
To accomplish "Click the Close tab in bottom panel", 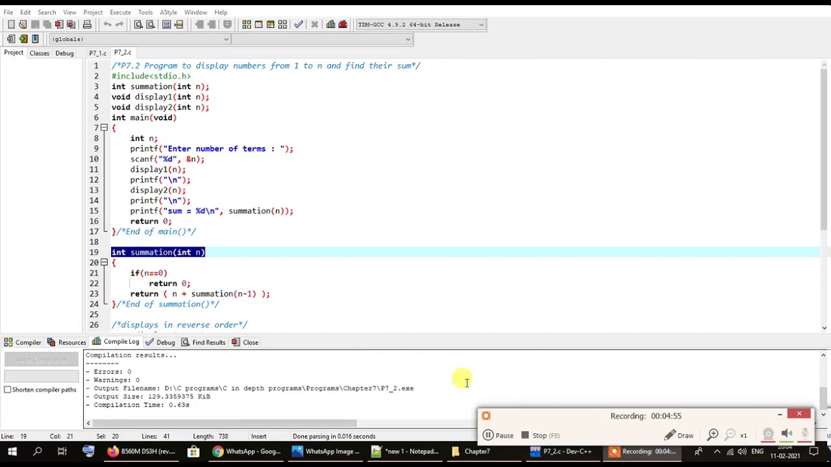I will click(x=245, y=342).
